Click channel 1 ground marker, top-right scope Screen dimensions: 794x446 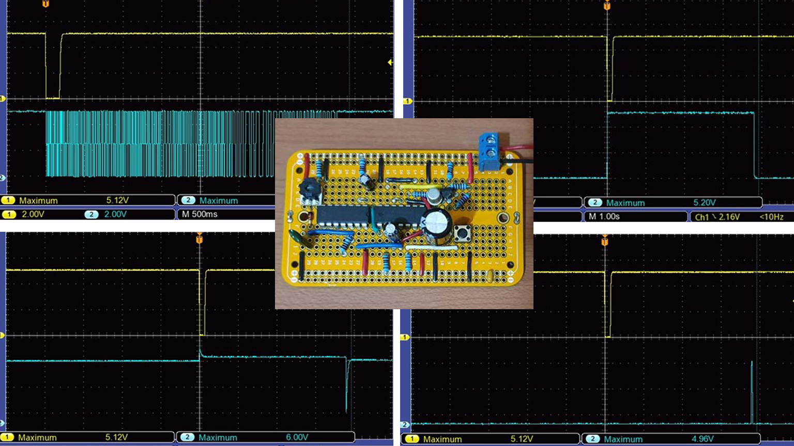pyautogui.click(x=408, y=101)
